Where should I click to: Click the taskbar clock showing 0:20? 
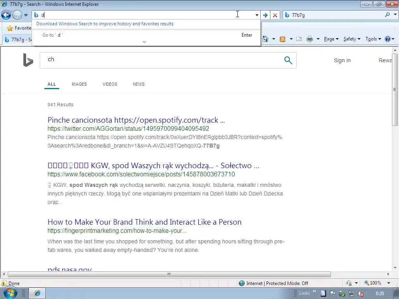click(380, 294)
